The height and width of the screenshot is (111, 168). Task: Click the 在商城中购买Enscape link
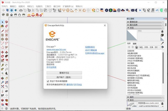point(95,53)
